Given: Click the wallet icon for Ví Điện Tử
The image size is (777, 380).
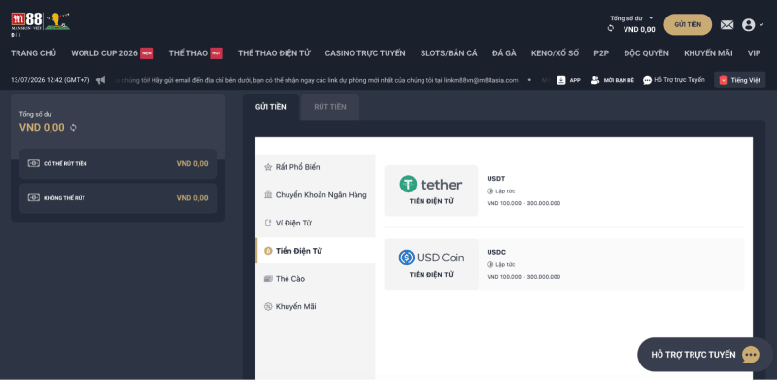Looking at the screenshot, I should click(x=268, y=223).
